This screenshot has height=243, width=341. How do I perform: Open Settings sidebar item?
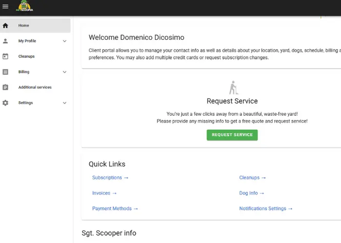pos(35,103)
